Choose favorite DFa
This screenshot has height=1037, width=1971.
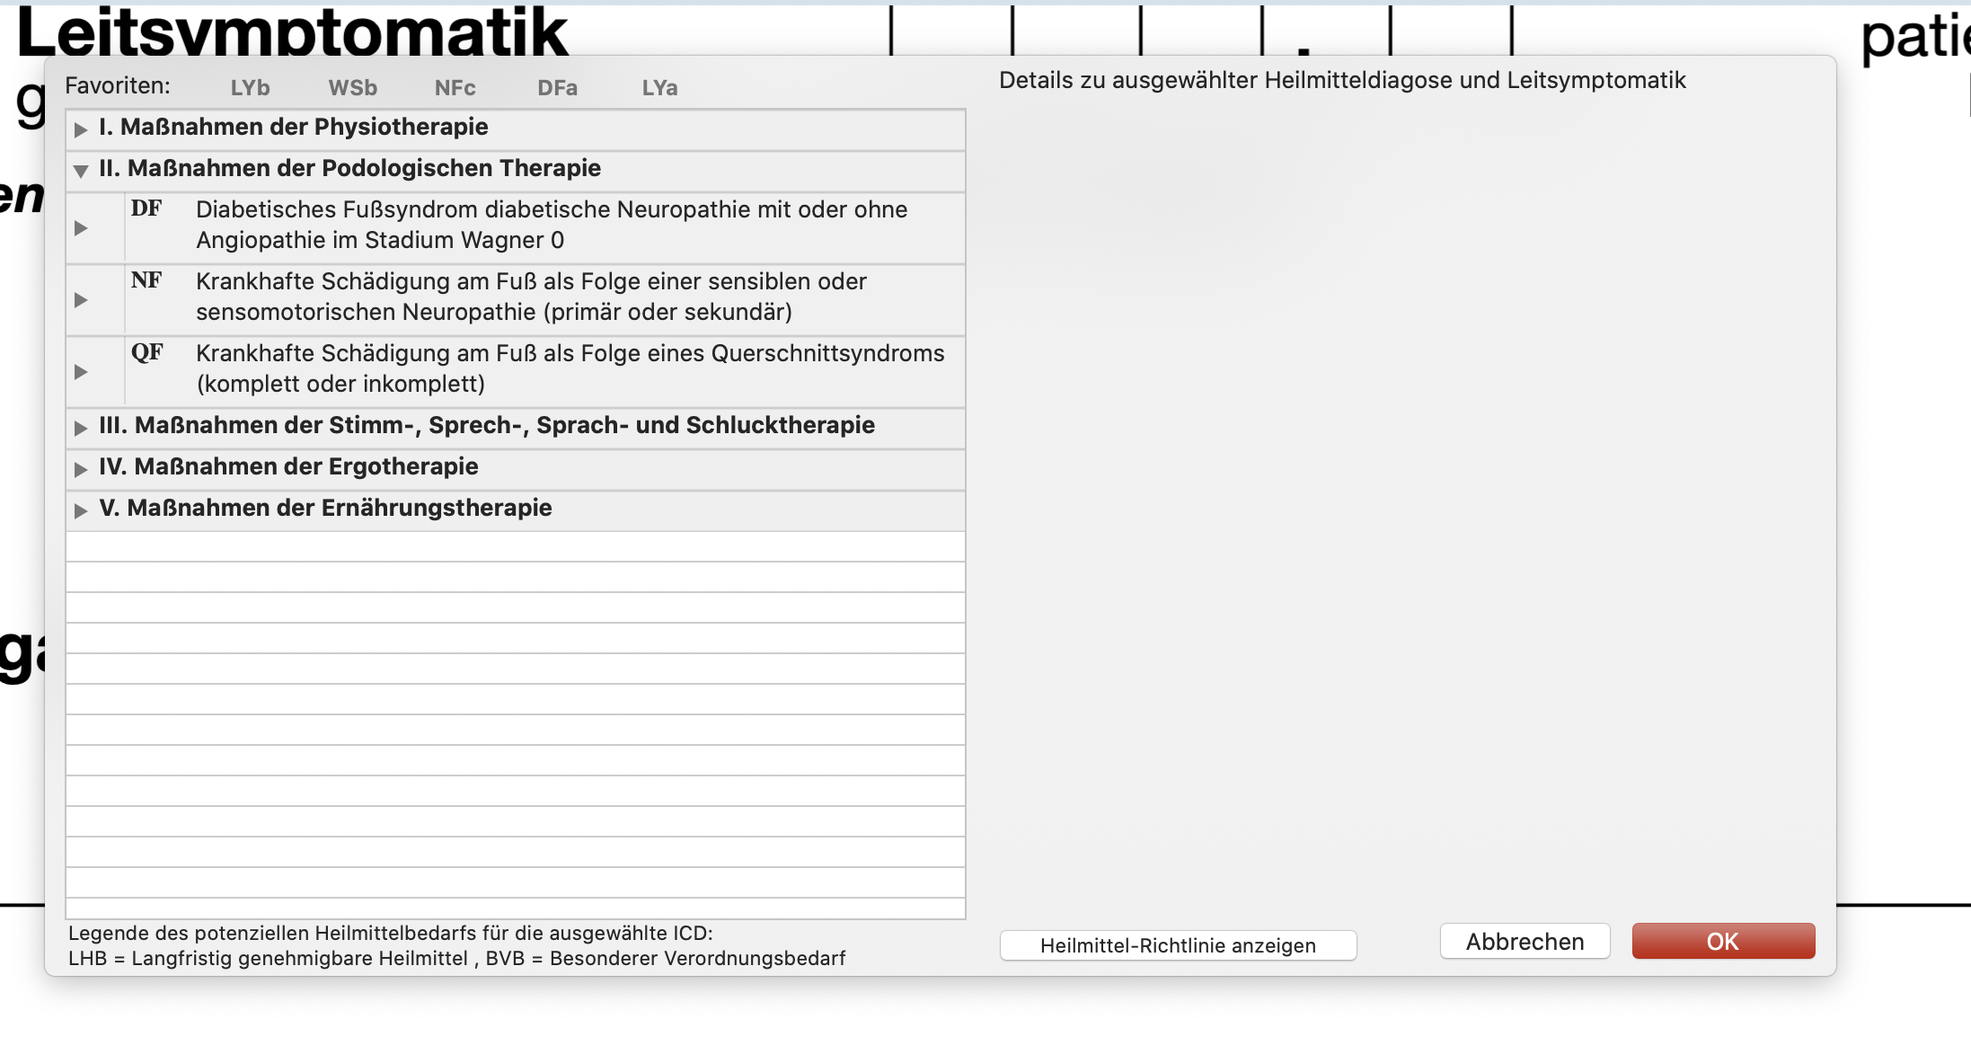(x=557, y=88)
